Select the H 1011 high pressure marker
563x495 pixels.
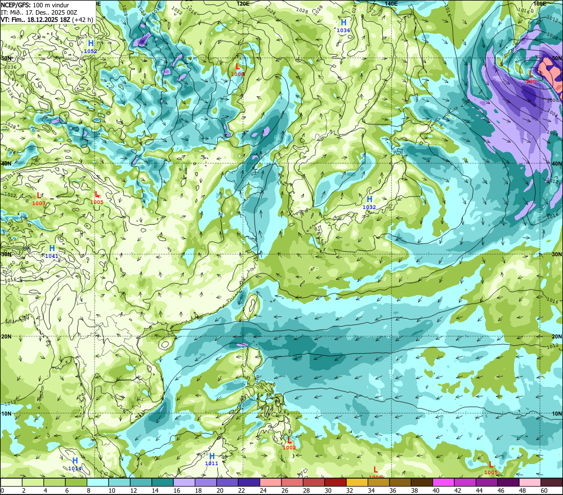212,459
